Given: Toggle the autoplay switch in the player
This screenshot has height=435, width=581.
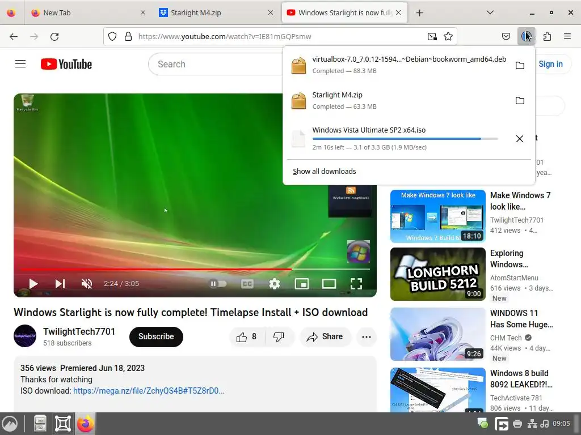Looking at the screenshot, I should (x=218, y=284).
